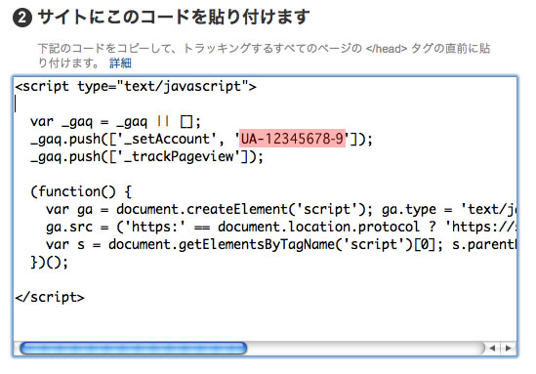Click the scroll right arrow button
Viewport: 536px width, 374px height.
[x=509, y=348]
